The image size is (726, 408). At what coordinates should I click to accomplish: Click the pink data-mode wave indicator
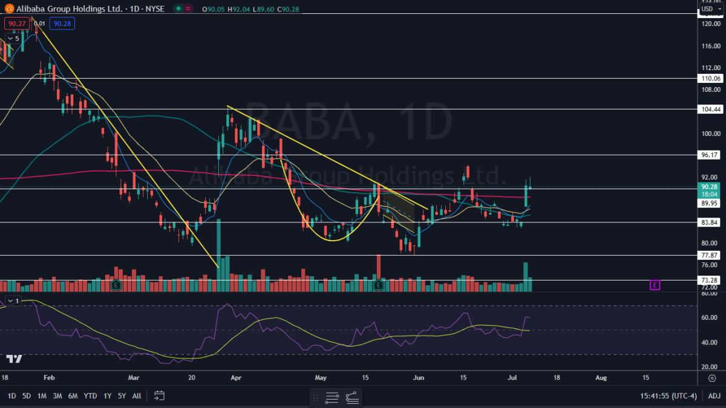[189, 9]
